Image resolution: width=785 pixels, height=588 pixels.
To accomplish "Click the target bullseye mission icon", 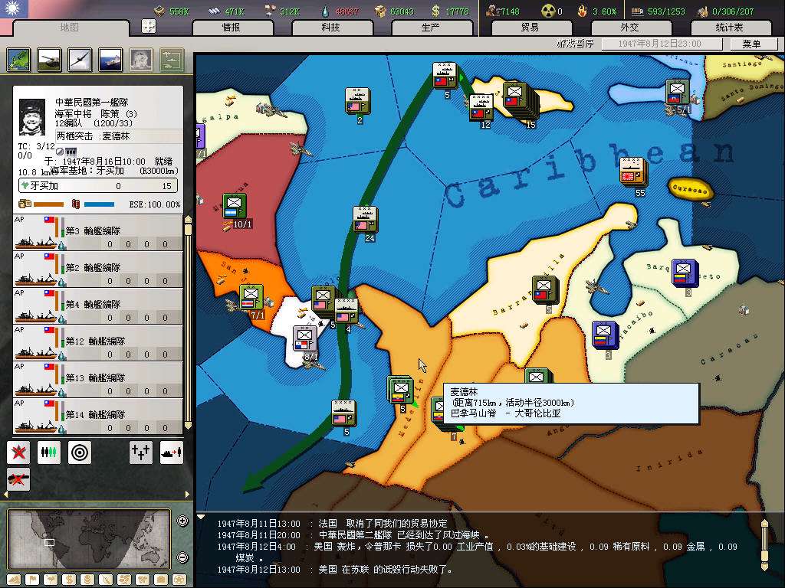I will 80,452.
